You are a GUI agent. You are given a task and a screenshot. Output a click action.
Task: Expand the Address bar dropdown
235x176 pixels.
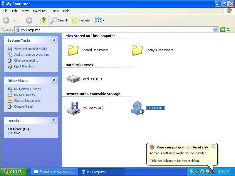tap(215, 30)
